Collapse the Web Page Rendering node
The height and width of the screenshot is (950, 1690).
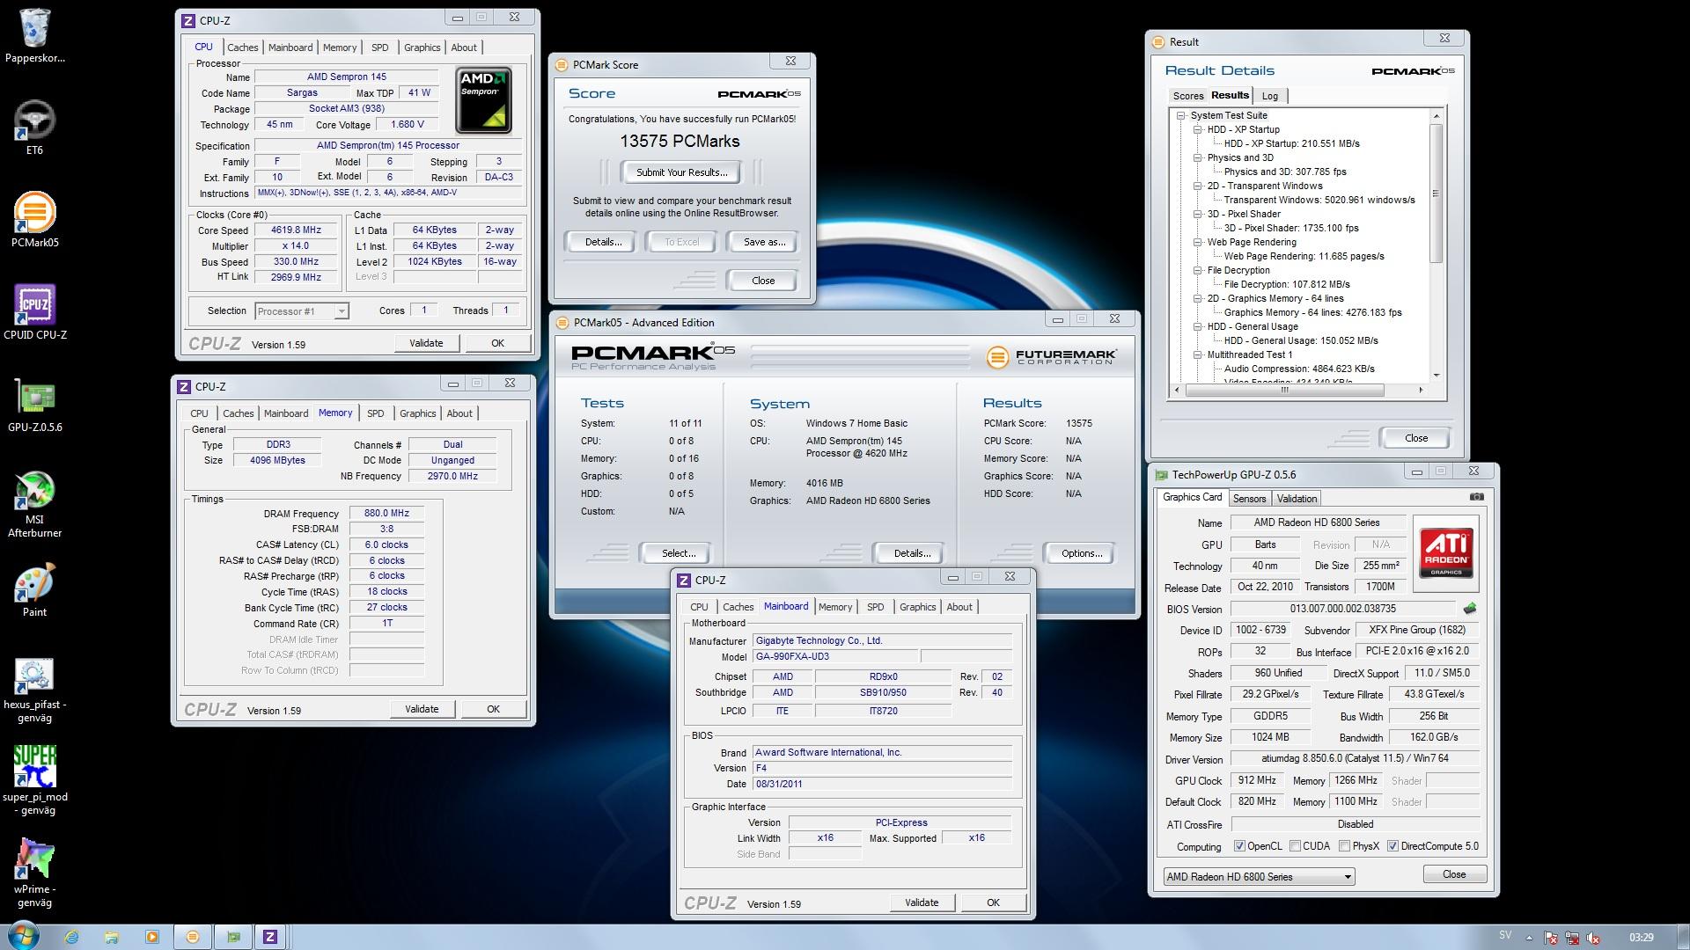click(x=1197, y=242)
